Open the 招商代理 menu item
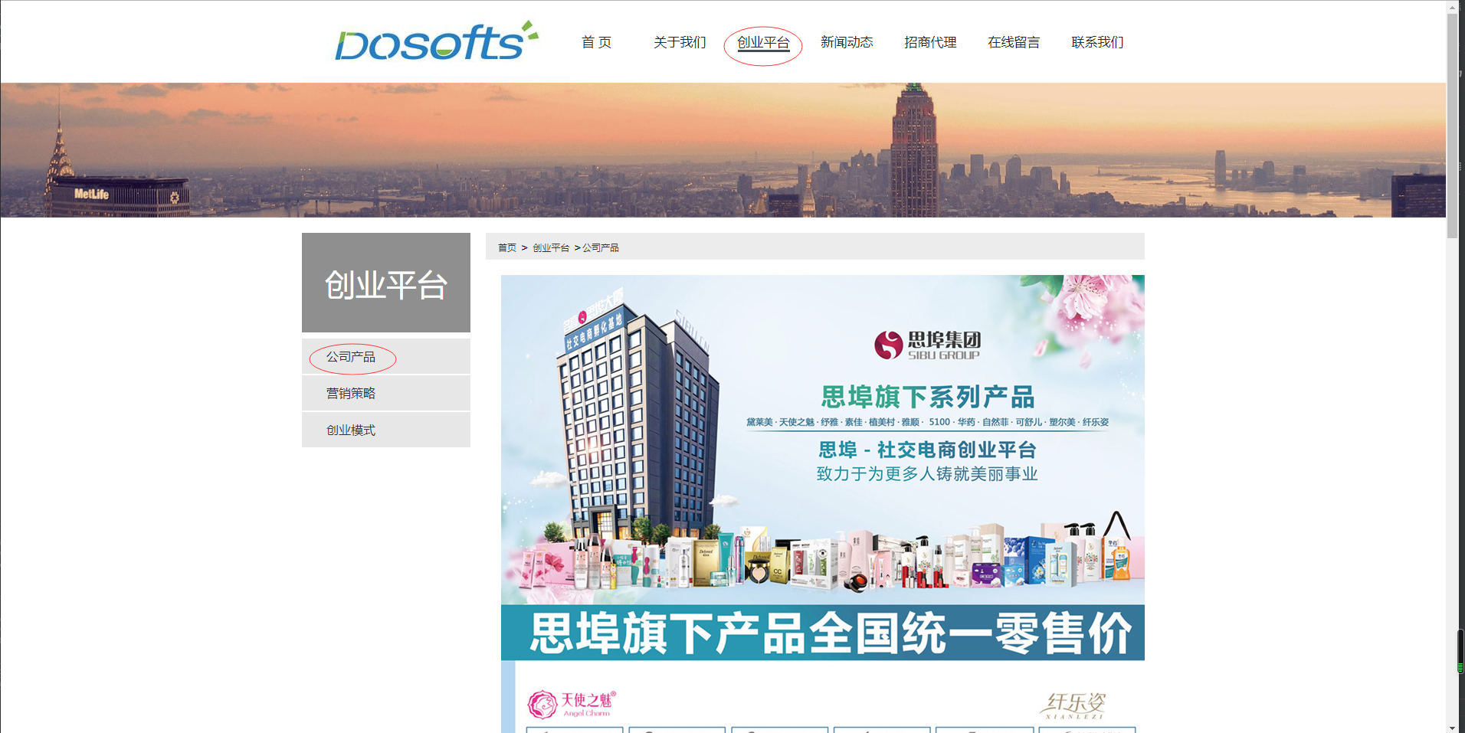Viewport: 1465px width, 733px height. (930, 42)
